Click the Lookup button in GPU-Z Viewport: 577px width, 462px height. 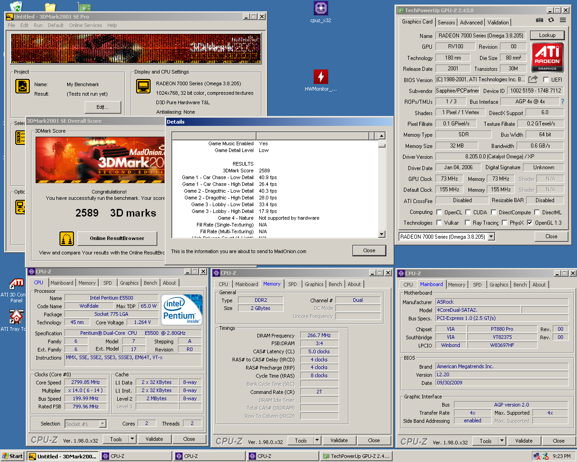tap(547, 35)
